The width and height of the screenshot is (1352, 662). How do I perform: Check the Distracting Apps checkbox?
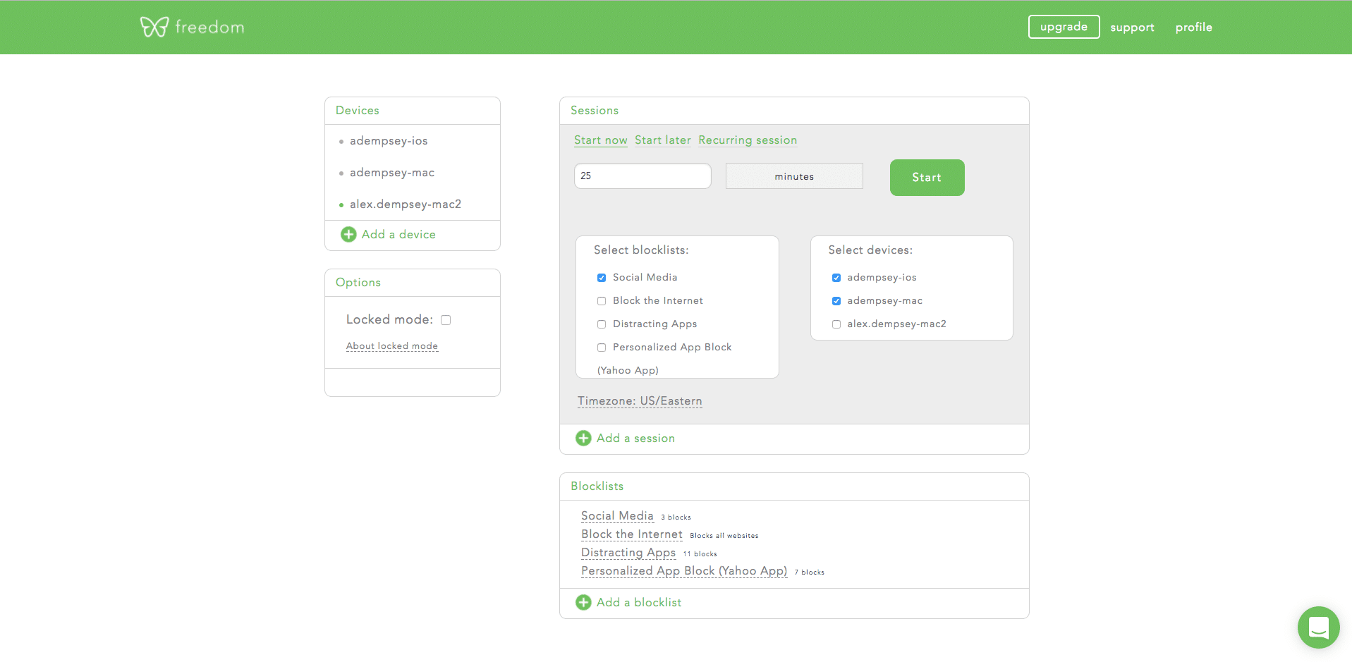tap(602, 324)
